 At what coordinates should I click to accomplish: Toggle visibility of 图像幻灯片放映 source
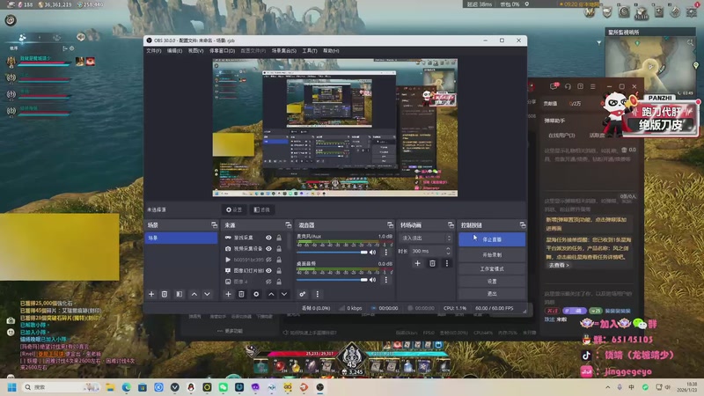268,270
